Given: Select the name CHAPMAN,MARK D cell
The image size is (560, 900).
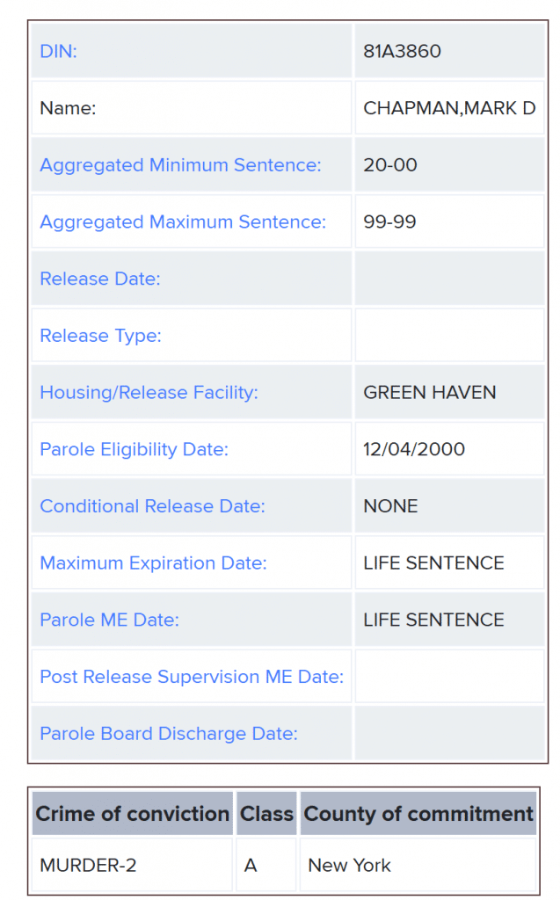Looking at the screenshot, I should point(449,109).
